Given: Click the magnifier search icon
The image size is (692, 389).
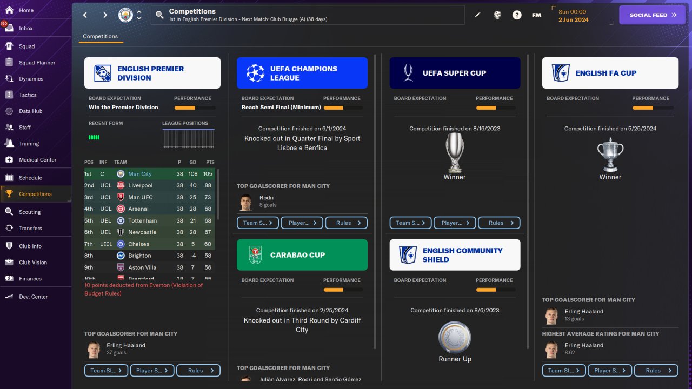Looking at the screenshot, I should point(159,15).
